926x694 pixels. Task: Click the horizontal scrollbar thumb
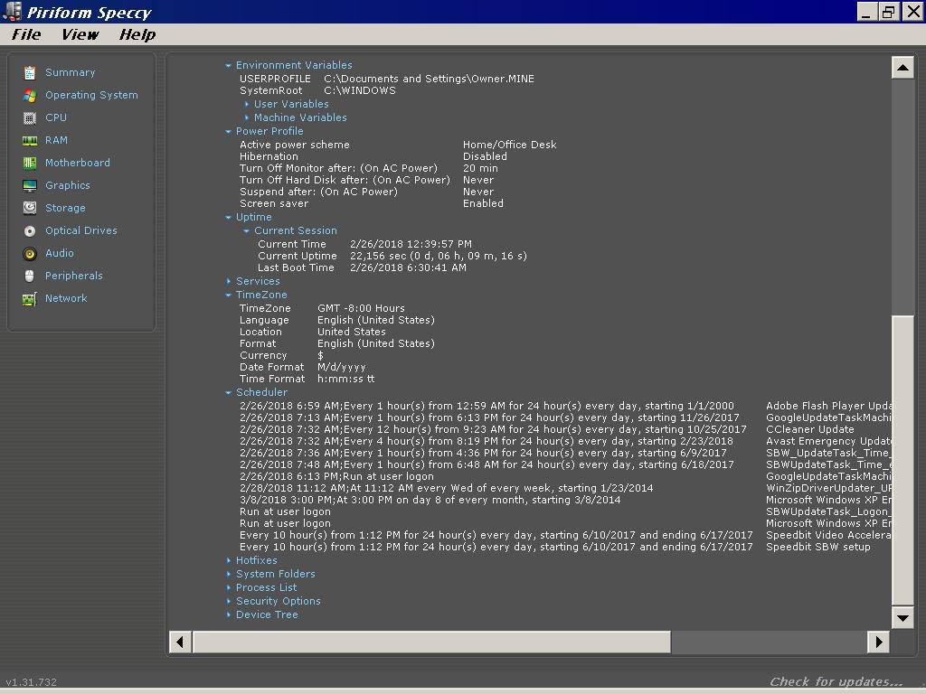click(431, 642)
